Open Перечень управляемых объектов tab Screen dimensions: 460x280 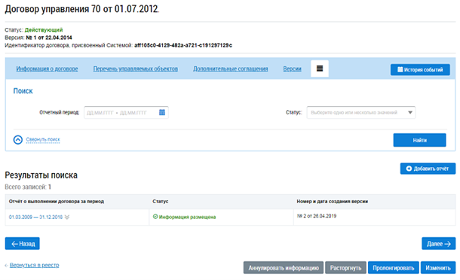[136, 68]
